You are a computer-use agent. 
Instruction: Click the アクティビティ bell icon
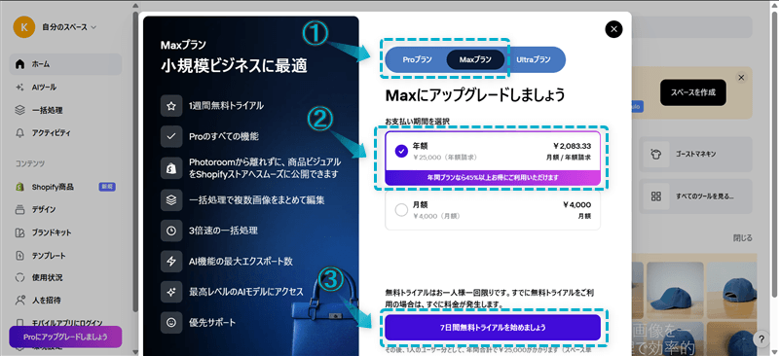(x=19, y=133)
